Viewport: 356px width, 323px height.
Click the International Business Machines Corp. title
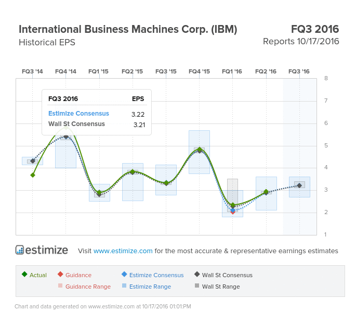coord(128,29)
